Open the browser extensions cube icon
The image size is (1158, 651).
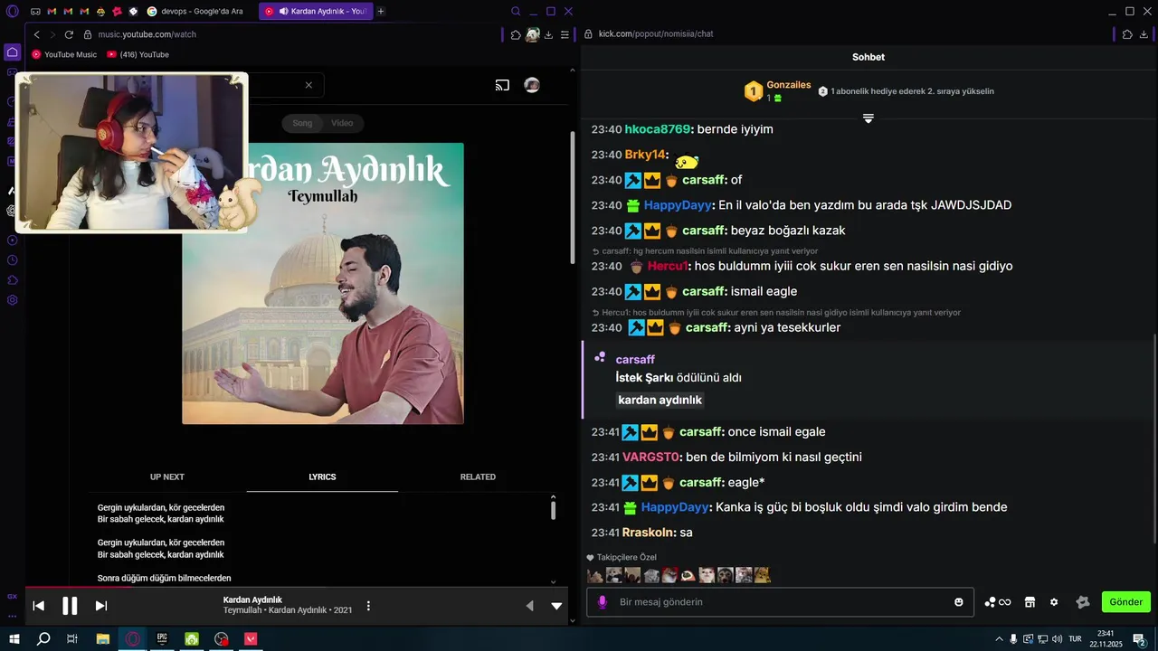pyautogui.click(x=516, y=34)
